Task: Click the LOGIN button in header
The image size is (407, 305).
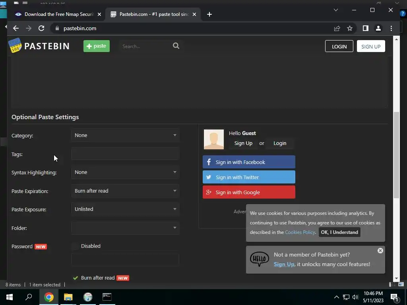Action: coord(339,46)
